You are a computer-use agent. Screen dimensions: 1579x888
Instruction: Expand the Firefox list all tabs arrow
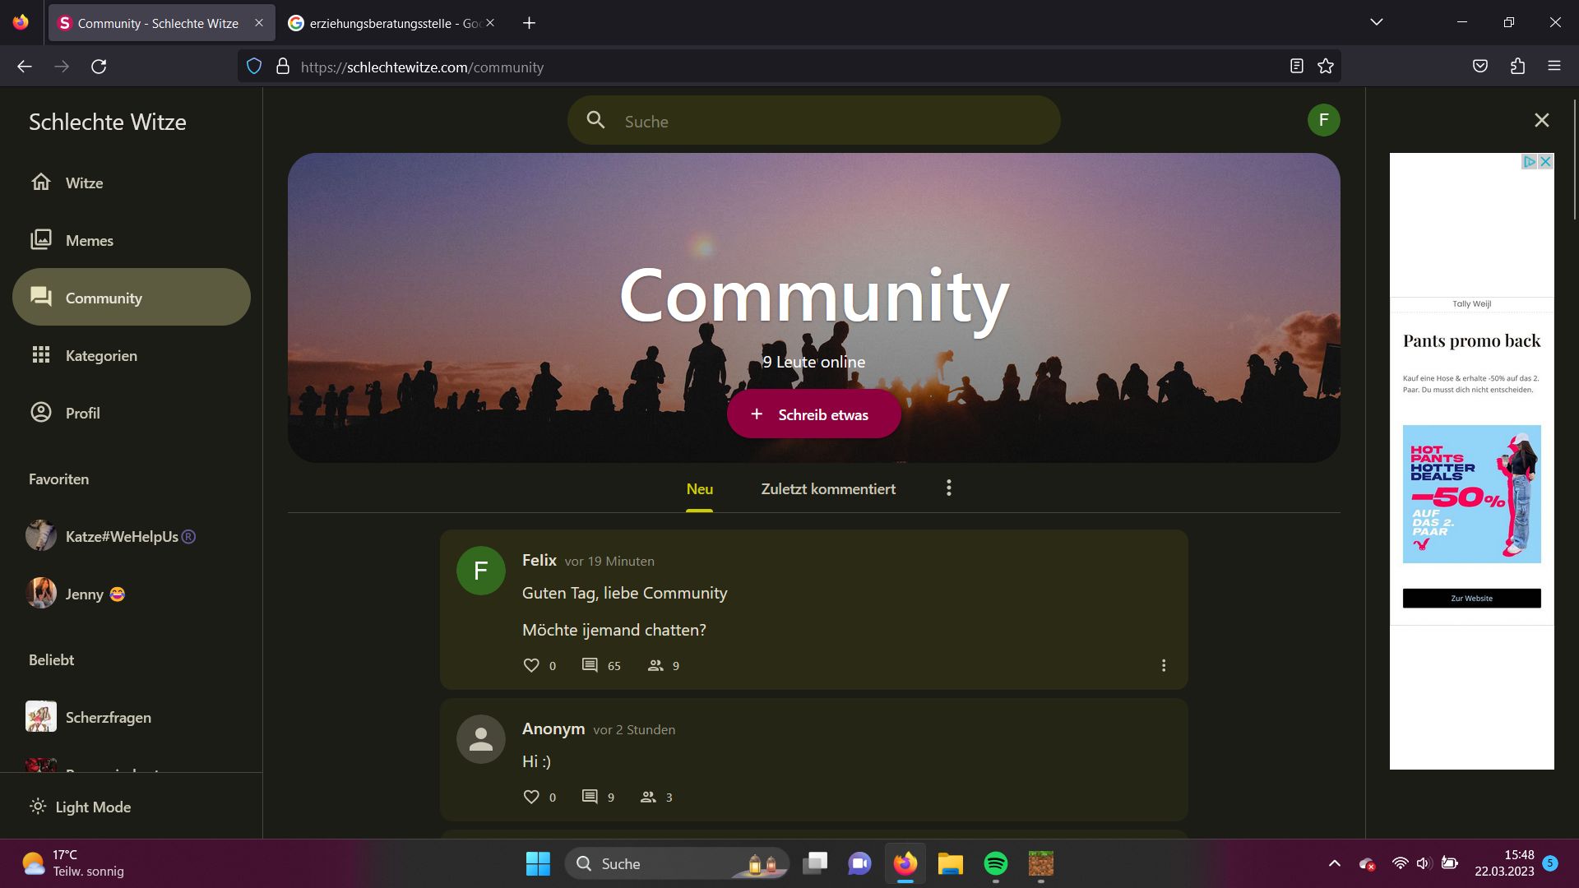(x=1376, y=22)
